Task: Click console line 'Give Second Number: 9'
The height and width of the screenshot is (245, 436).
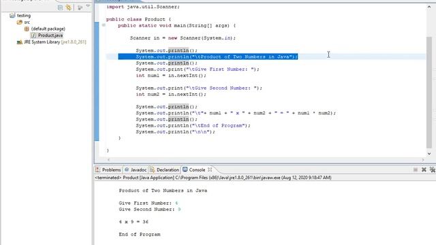Action: 150,210
